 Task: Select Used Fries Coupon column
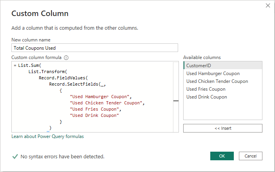pos(206,89)
